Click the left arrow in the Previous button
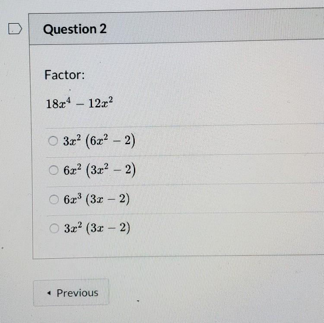This screenshot has width=324, height=323. pyautogui.click(x=50, y=293)
